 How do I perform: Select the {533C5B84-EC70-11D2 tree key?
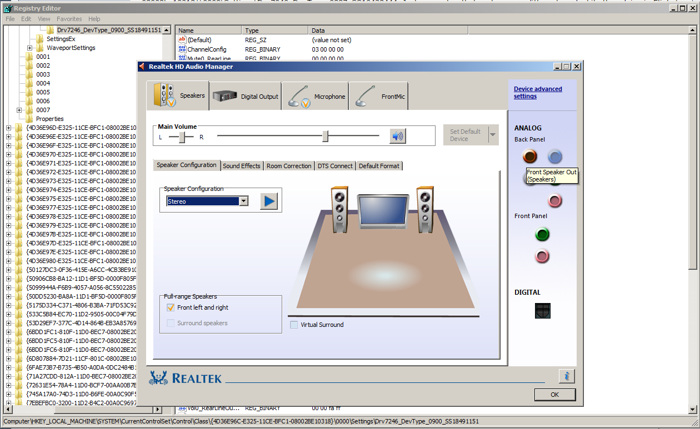tap(81, 314)
